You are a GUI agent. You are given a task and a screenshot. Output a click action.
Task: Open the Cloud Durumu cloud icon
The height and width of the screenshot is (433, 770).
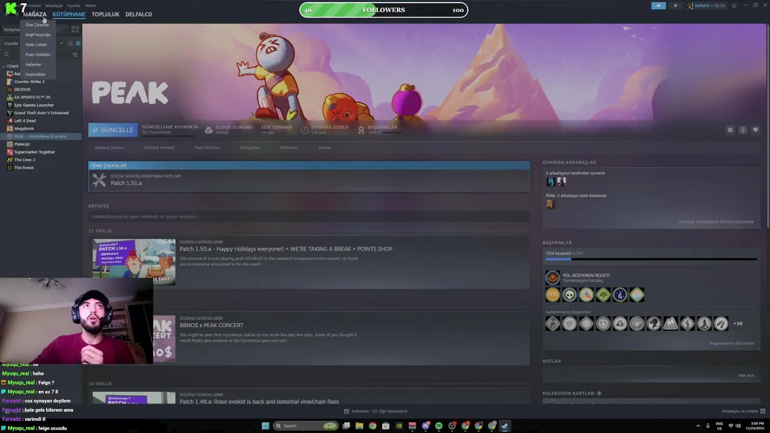(209, 130)
